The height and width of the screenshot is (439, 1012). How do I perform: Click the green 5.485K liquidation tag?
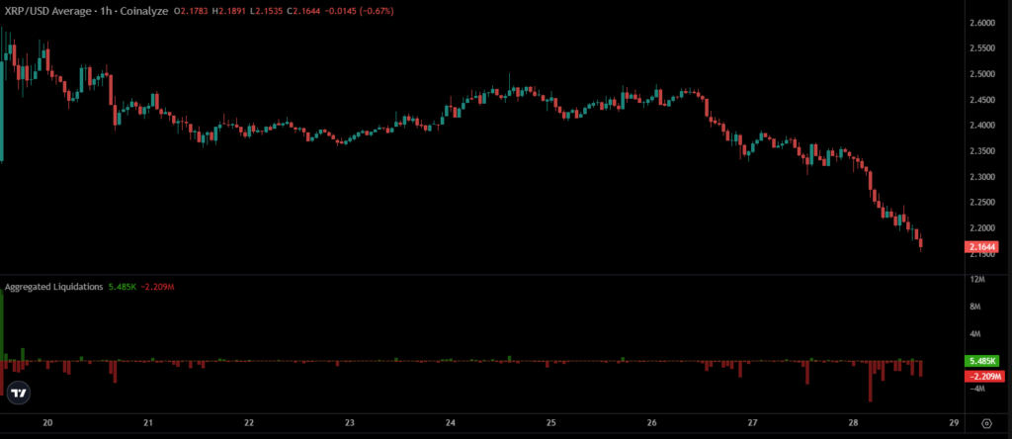coord(982,361)
